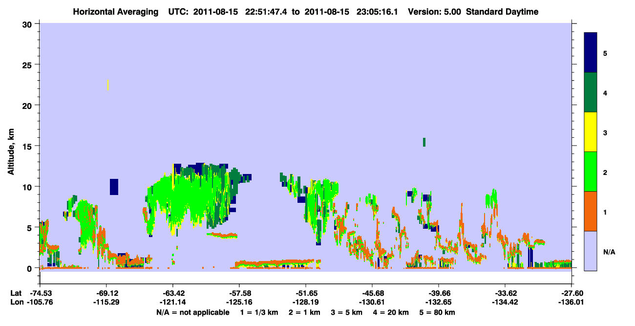Viewport: 635px width, 326px height.
Task: Click the altitude tick label 20
Action: [28, 105]
